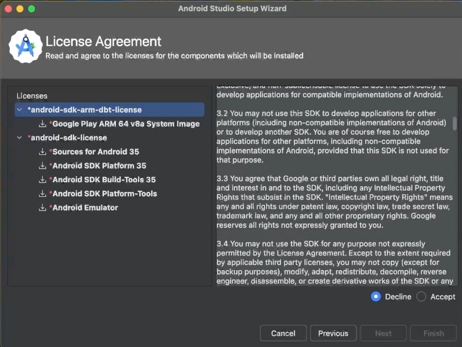Select Android SDK Platform-Tools item
This screenshot has height=347, width=462.
click(x=103, y=193)
